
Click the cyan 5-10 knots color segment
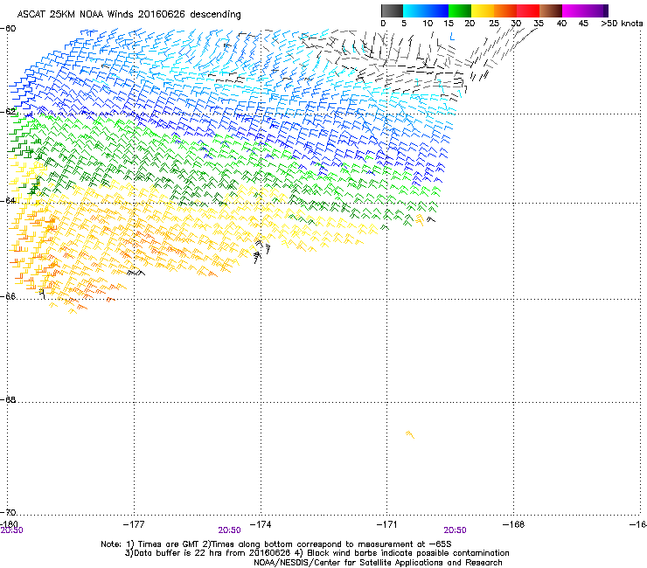(414, 10)
